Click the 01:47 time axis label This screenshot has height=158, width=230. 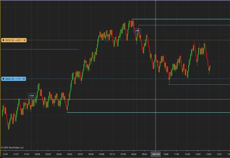coord(27,154)
